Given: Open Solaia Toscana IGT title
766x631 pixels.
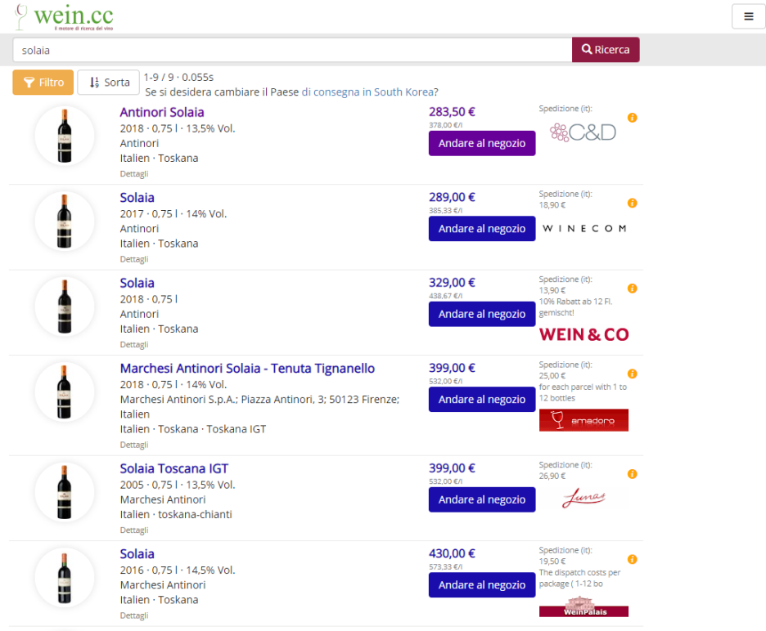Looking at the screenshot, I should coord(174,468).
